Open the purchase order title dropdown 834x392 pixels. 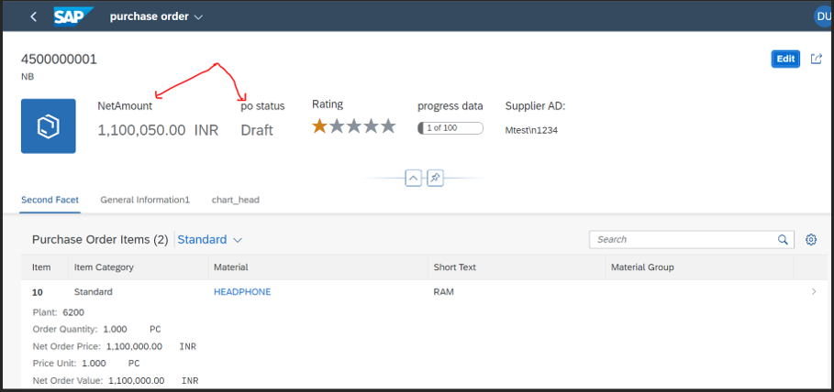[156, 16]
